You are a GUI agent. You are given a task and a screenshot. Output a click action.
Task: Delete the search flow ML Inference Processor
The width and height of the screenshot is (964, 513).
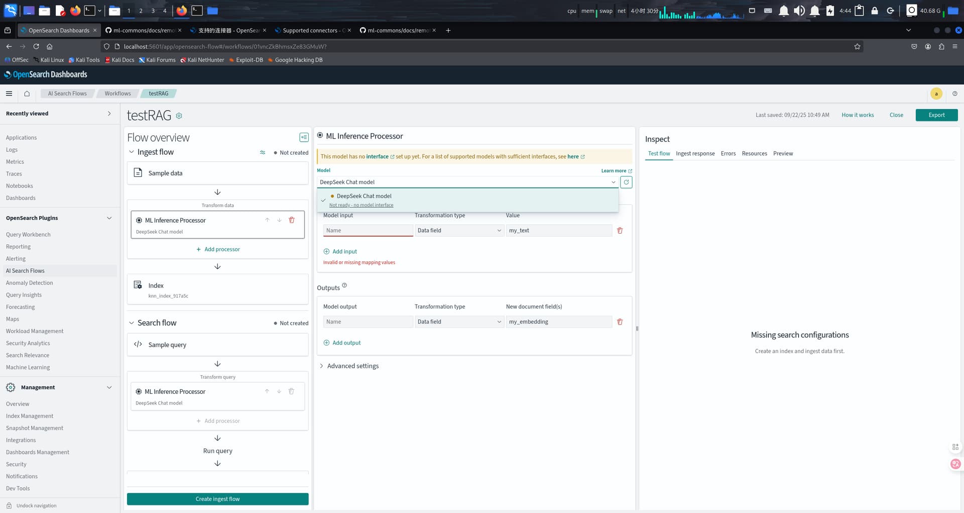(291, 391)
